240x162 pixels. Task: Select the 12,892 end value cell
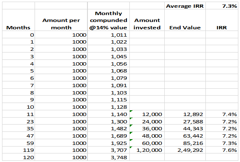tap(185, 114)
